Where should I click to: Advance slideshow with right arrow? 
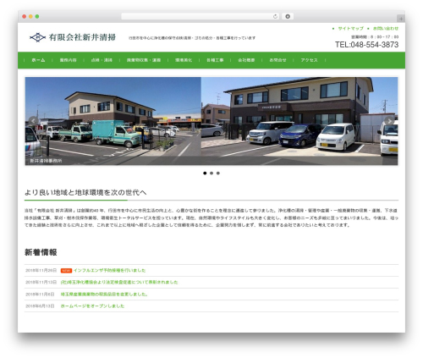[389, 121]
